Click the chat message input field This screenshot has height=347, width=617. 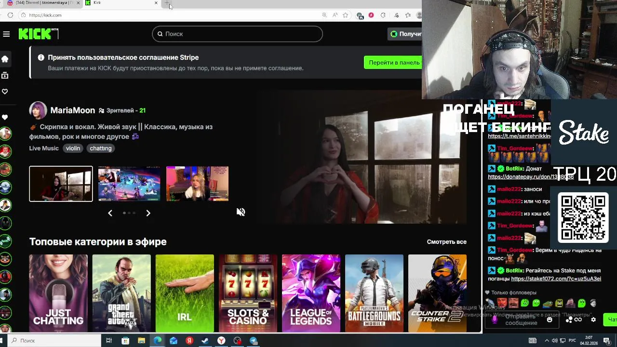[x=521, y=320]
